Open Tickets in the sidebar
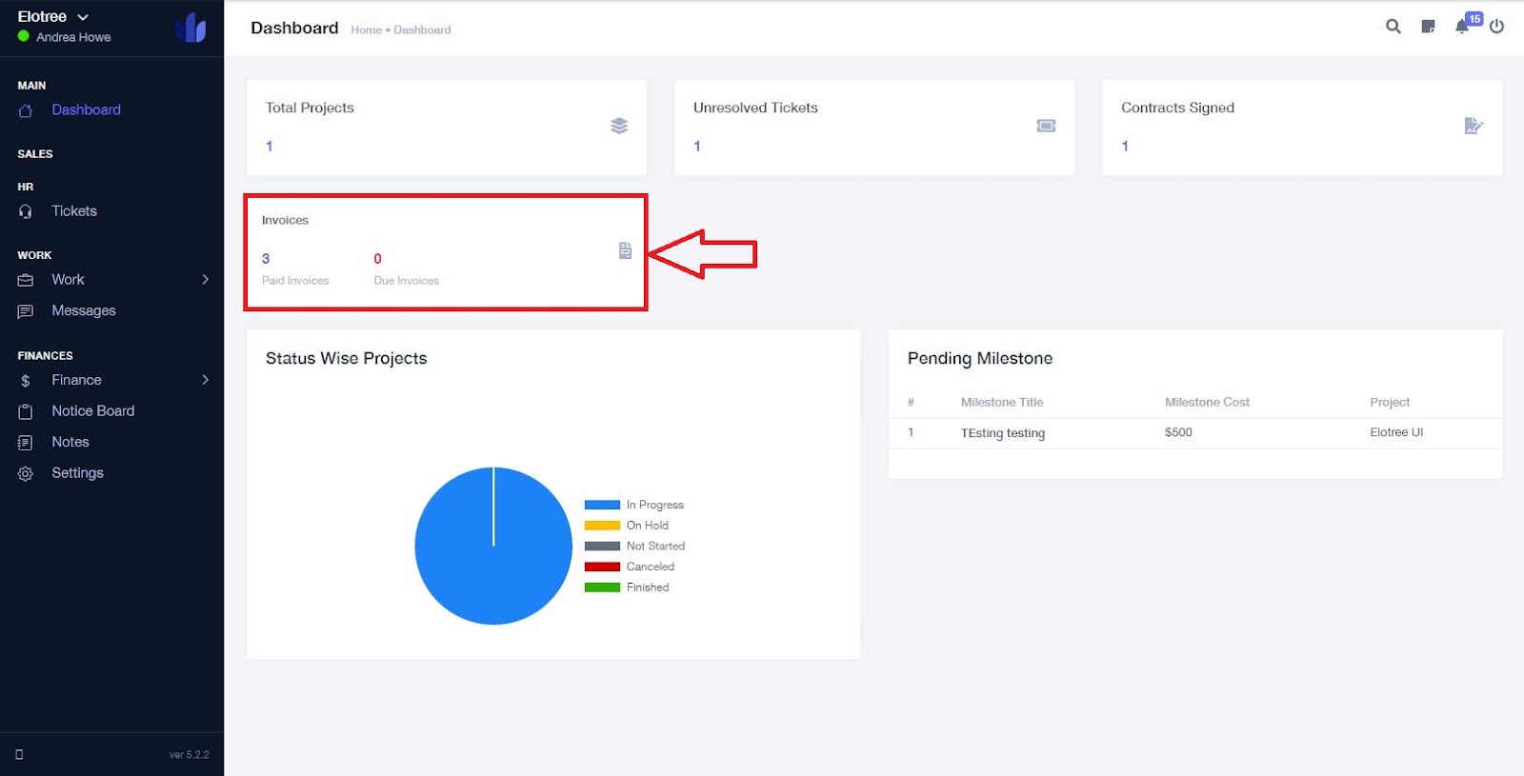This screenshot has width=1524, height=776. point(74,210)
